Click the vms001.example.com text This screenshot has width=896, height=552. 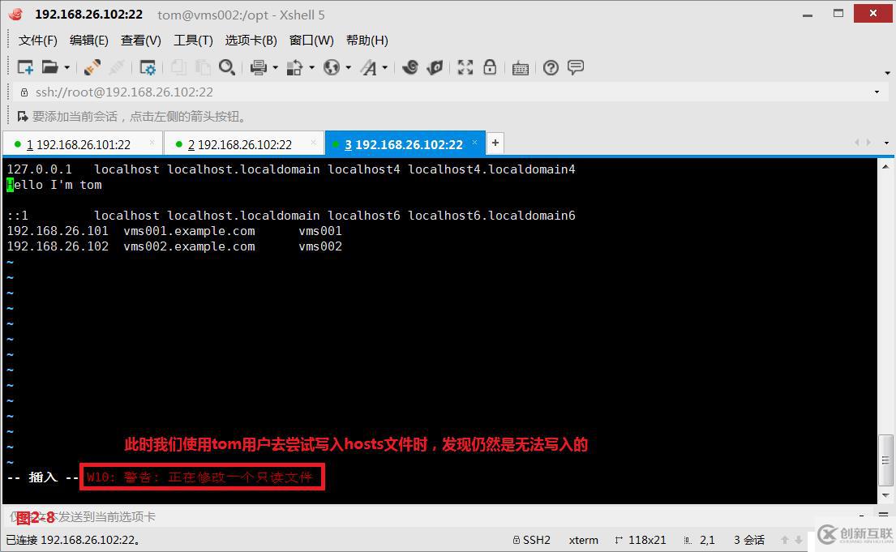pos(189,231)
